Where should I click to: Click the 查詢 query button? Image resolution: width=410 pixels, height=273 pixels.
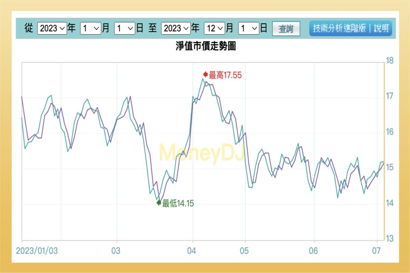point(286,29)
